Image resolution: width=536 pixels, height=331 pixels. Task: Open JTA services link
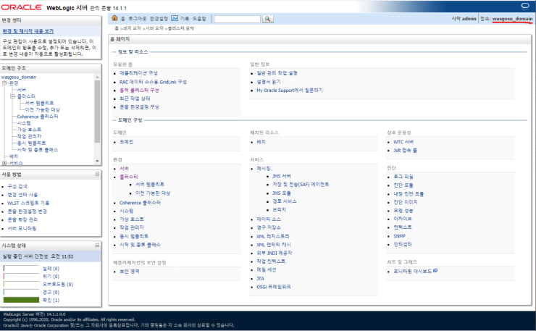pos(261,279)
